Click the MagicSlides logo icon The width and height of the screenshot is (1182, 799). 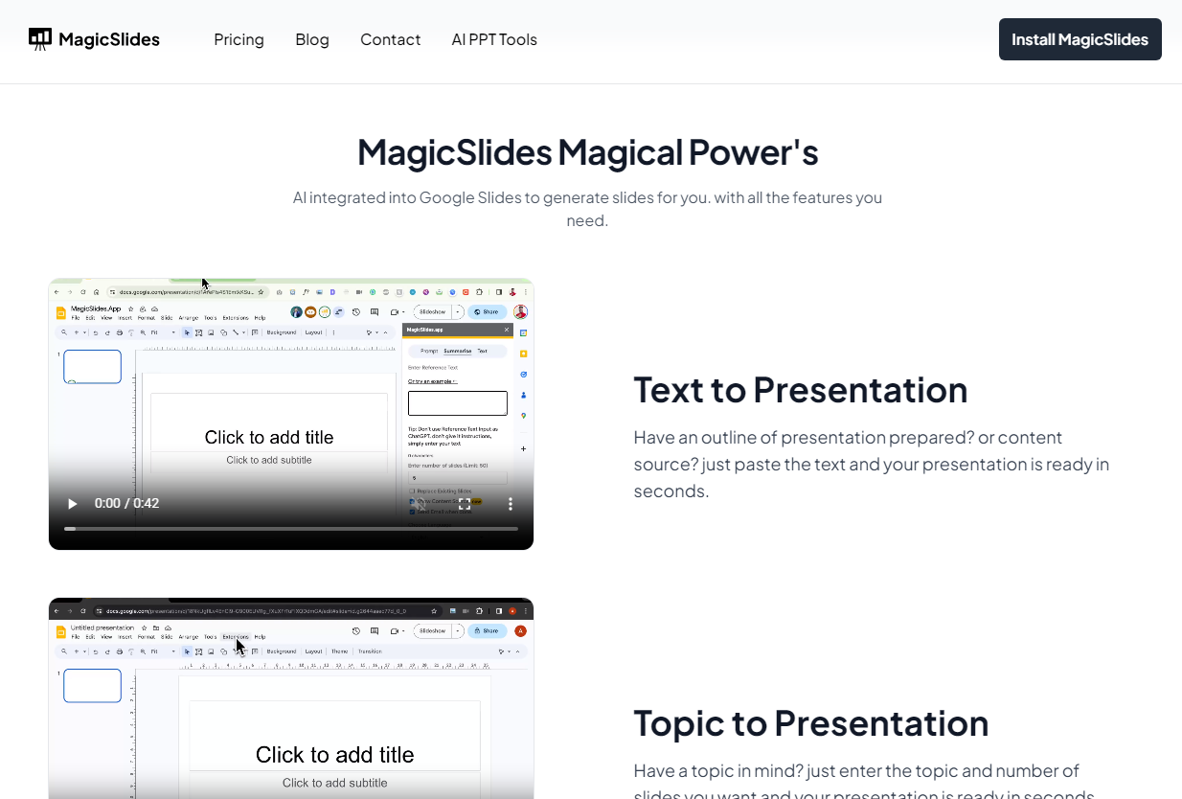point(40,39)
